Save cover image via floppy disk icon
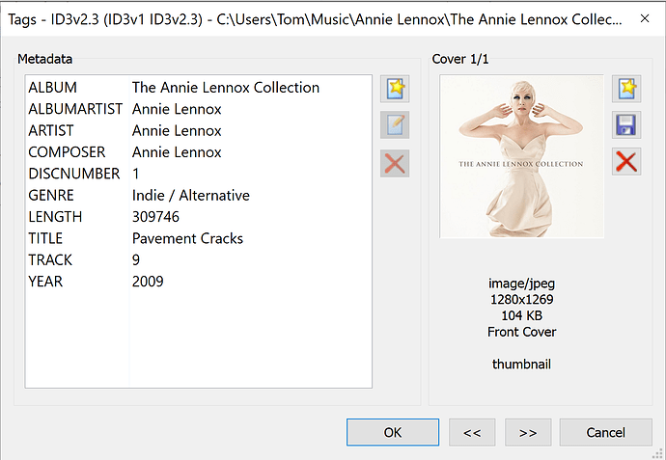 626,124
